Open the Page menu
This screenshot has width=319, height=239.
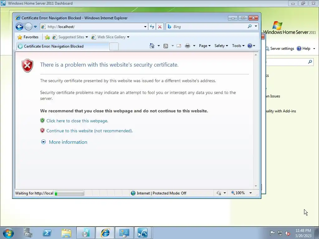click(205, 46)
